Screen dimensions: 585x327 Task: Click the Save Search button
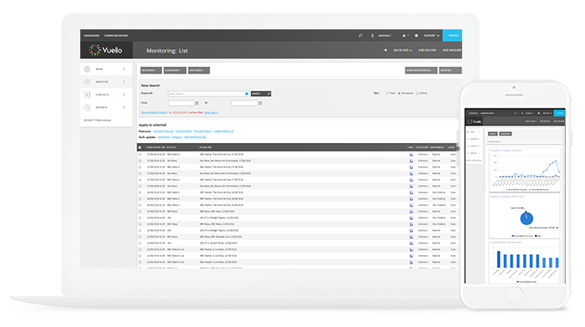tap(199, 70)
